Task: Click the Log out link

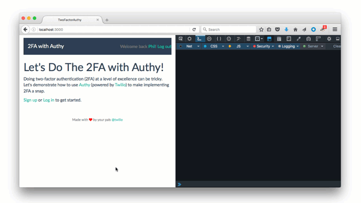Action: 164,46
